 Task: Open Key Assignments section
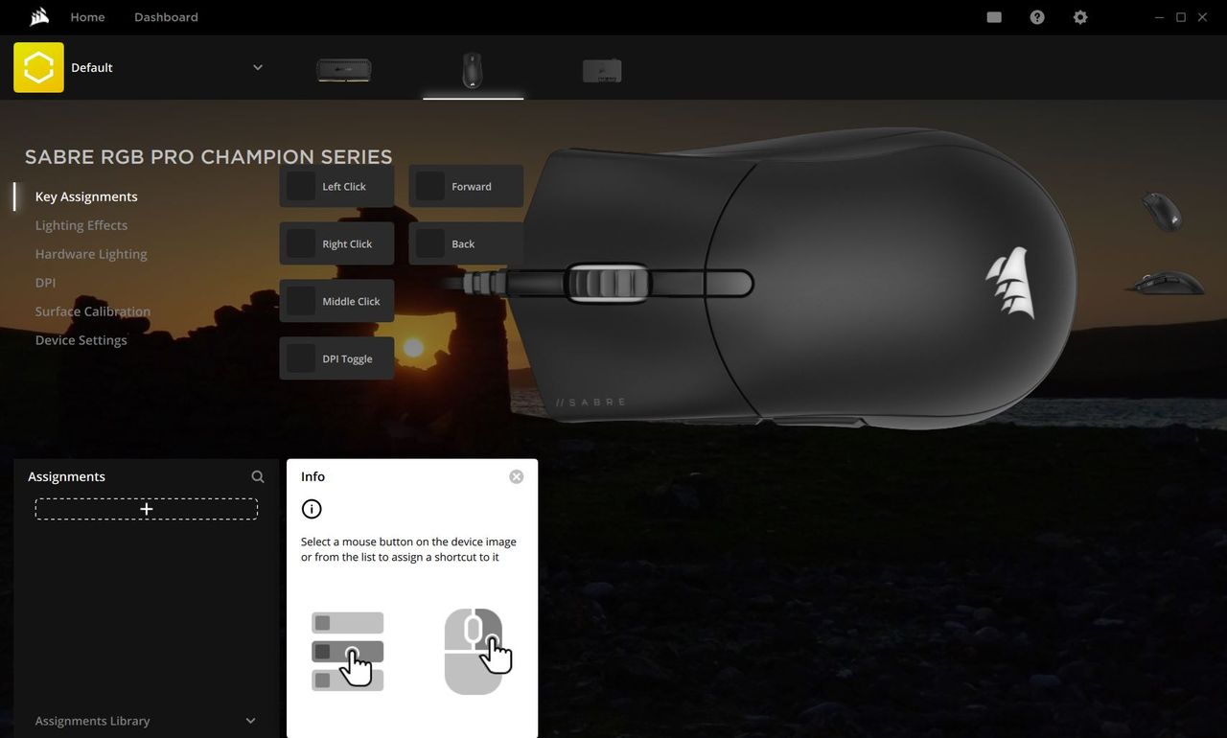tap(86, 196)
